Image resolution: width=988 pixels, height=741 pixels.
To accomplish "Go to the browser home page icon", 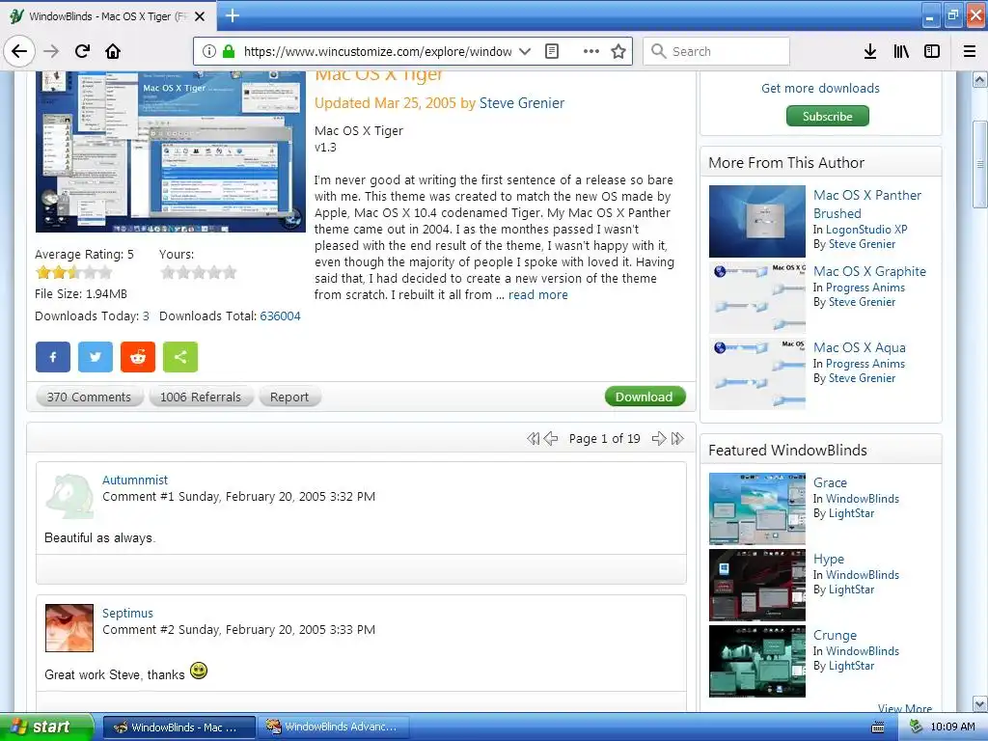I will pyautogui.click(x=113, y=51).
